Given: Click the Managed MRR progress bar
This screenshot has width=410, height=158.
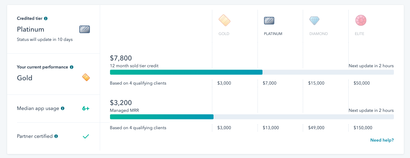Looking at the screenshot, I should coord(252,117).
